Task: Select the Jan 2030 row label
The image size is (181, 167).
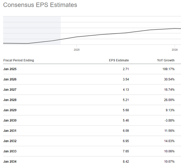Action: (10, 121)
